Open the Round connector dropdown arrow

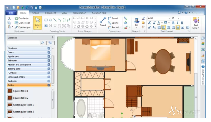tap(121, 27)
